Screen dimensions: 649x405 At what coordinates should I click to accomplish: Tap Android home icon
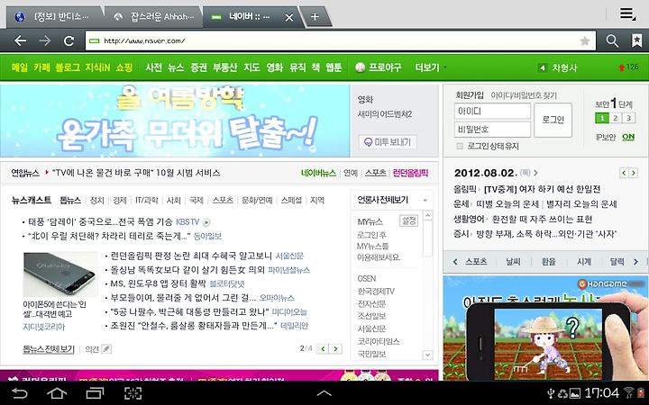tap(57, 393)
